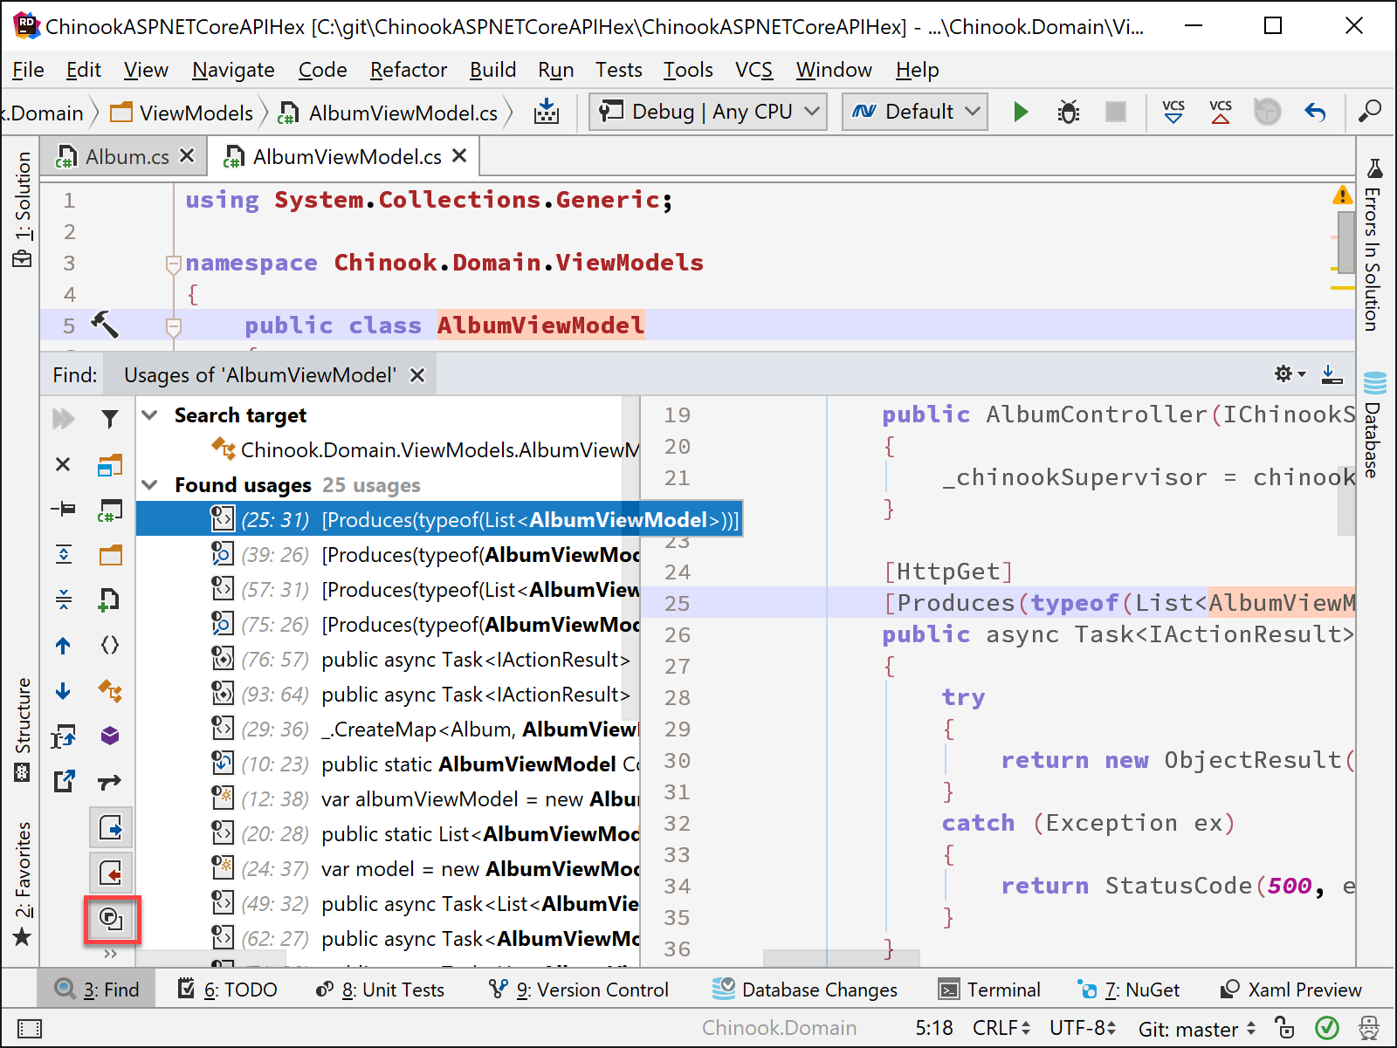
Task: Toggle group by folder icon
Action: click(110, 555)
